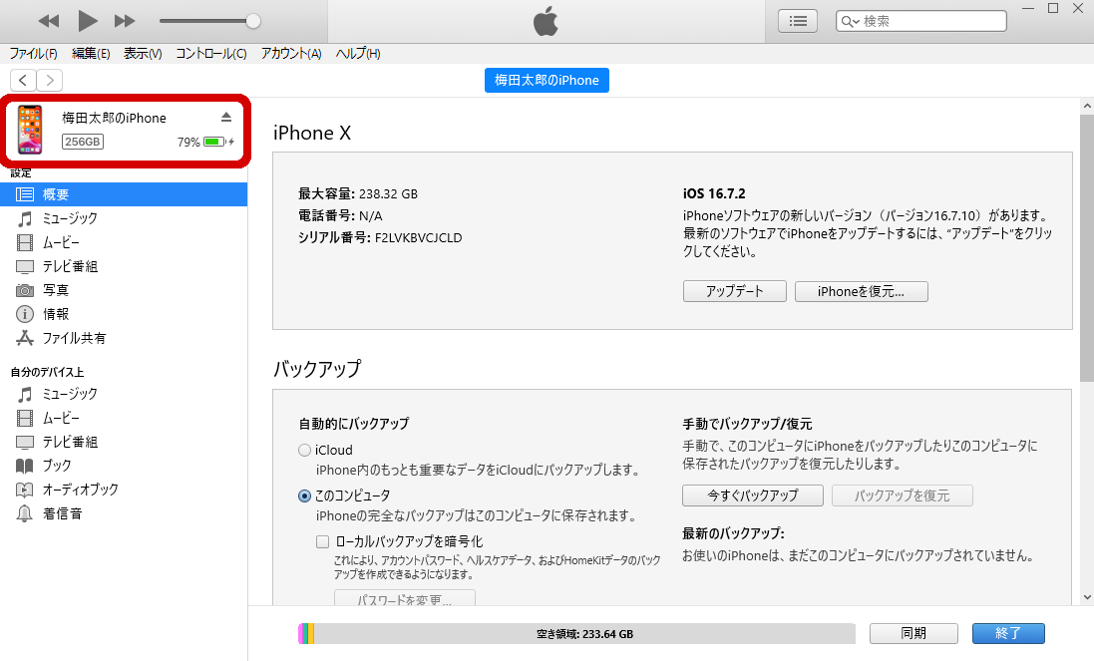Click the iOS 16.7.2 version text
Screen dimensions: 1094x661
714,193
